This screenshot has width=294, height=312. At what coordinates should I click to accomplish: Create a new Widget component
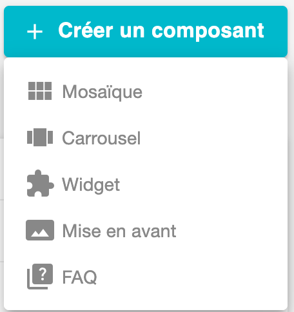pos(146,184)
